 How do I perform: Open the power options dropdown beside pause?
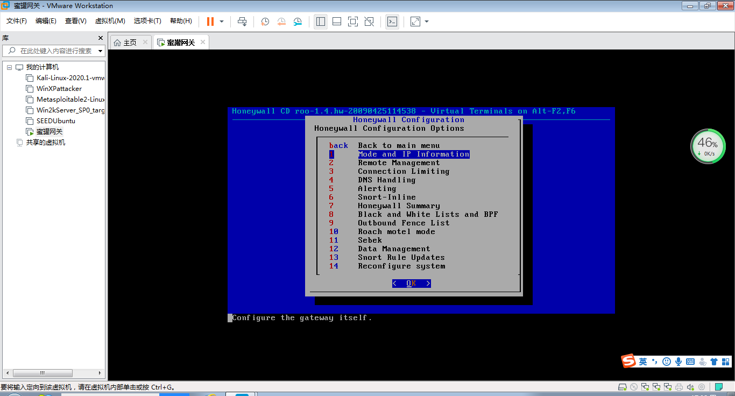coord(222,22)
